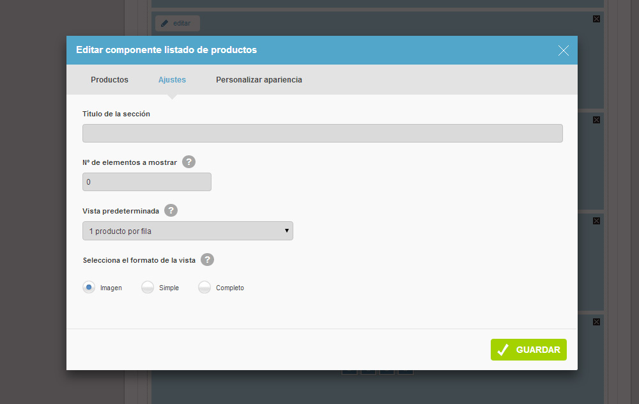639x404 pixels.
Task: Click the editar button behind the dialog
Action: (178, 23)
